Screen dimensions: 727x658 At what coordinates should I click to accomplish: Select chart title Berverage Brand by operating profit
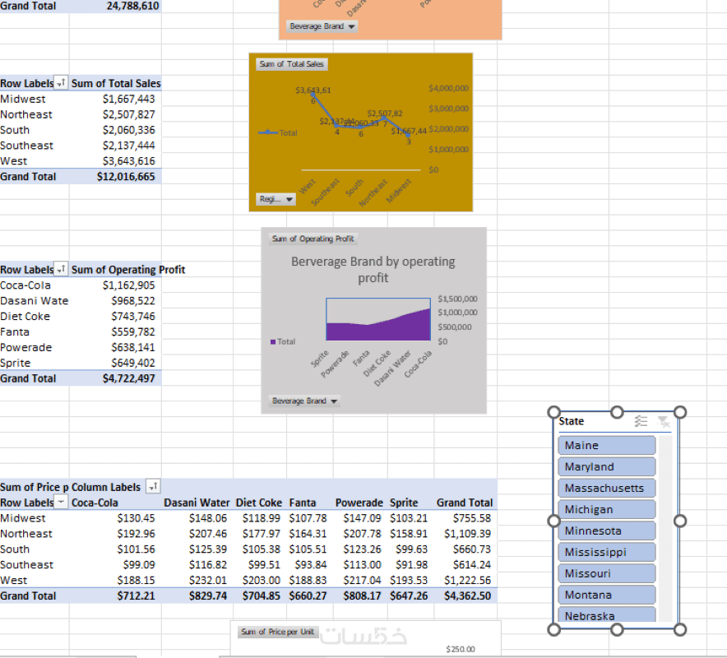(x=373, y=270)
